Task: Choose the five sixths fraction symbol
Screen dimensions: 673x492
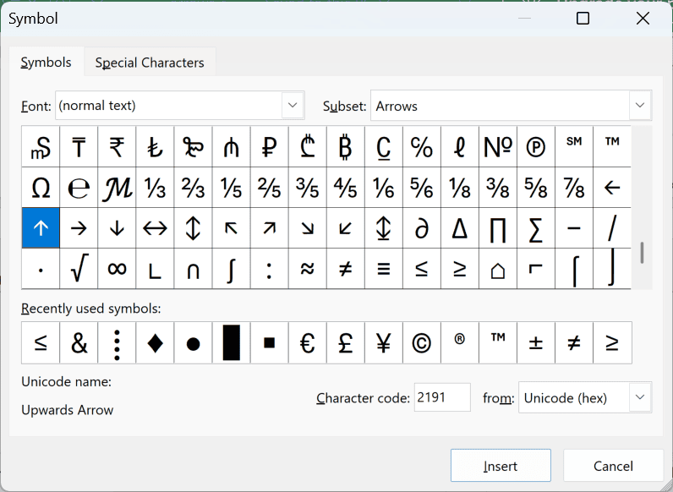Action: click(422, 188)
